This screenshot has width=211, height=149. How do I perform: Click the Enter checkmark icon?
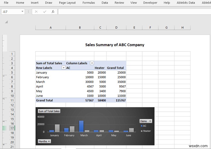[45, 12]
